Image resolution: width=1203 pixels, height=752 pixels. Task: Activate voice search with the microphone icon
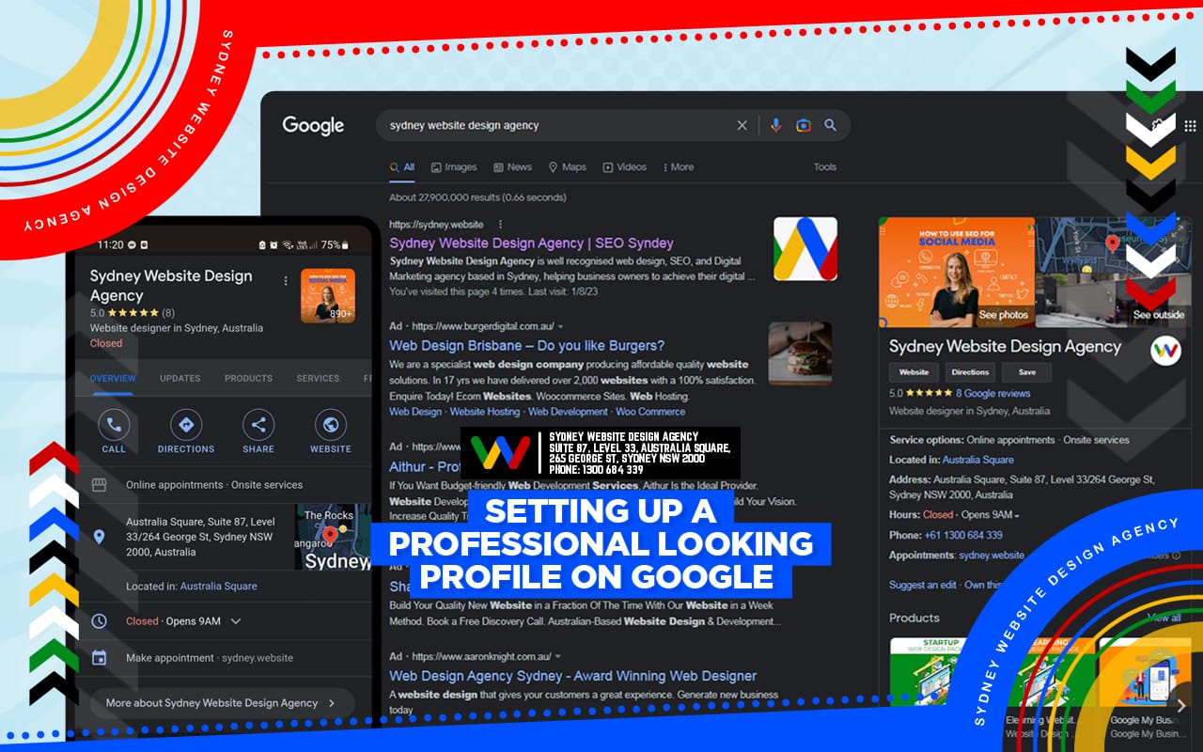pyautogui.click(x=776, y=124)
